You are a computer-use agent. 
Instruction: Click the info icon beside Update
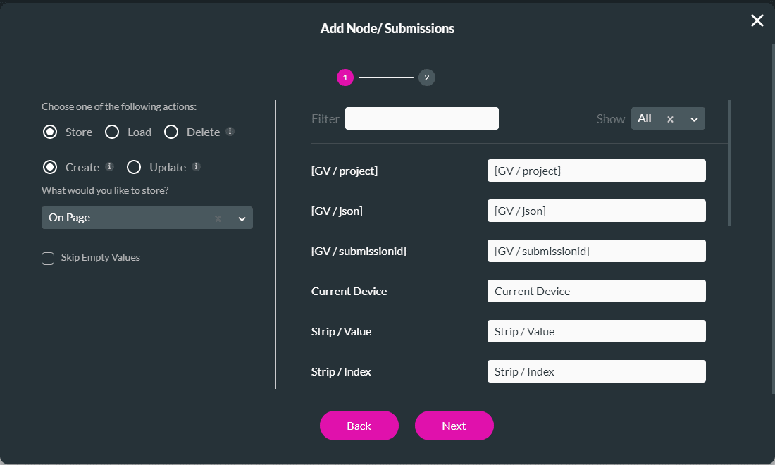(x=196, y=166)
